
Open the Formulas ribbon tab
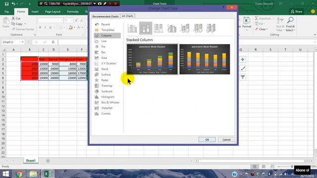[x=73, y=12]
